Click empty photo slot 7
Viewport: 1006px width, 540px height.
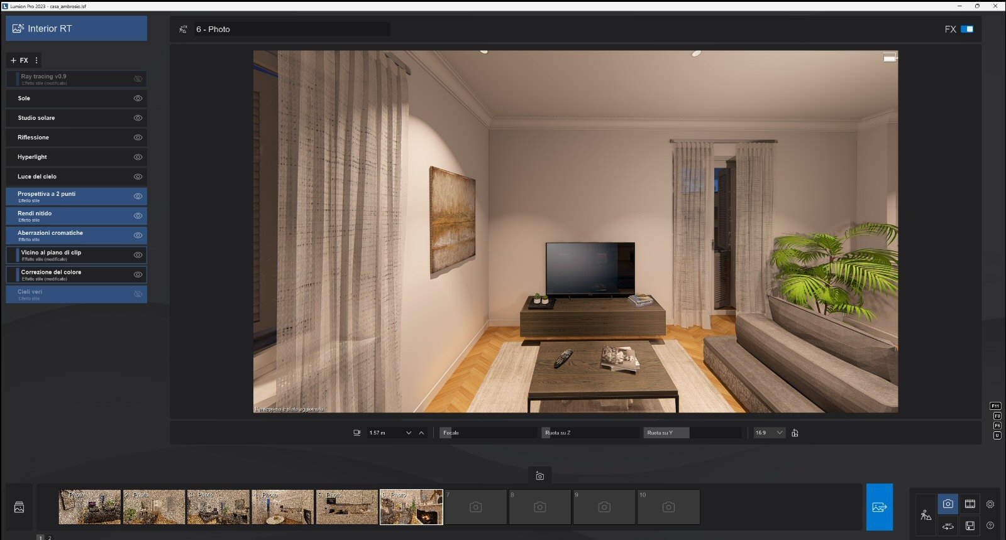475,507
